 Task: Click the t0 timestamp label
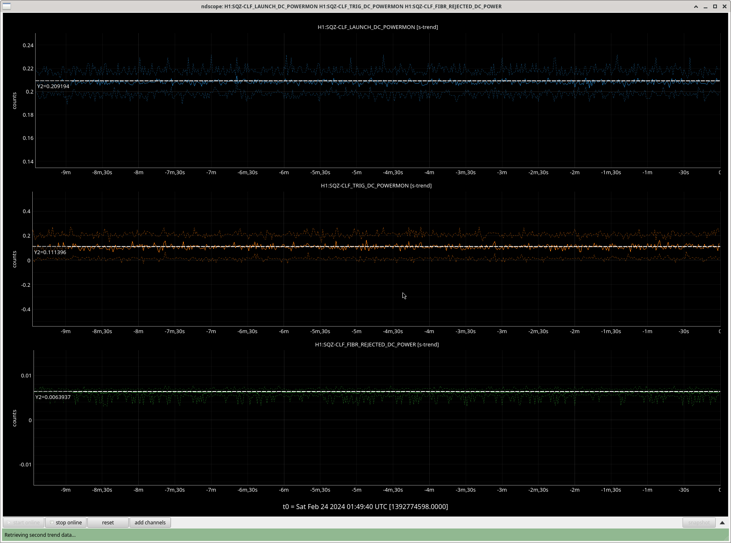coord(365,507)
